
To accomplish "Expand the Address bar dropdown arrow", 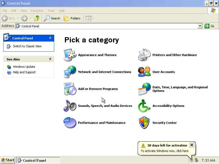I will [x=200, y=26].
